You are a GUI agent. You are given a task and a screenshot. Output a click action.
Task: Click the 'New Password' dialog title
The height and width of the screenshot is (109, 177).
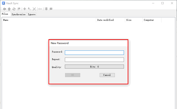coord(60,43)
